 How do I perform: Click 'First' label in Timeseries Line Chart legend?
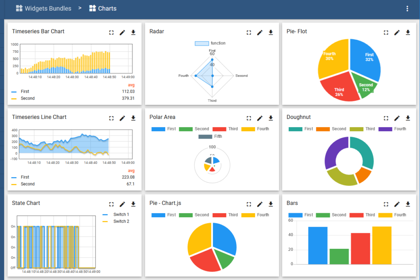[25, 177]
